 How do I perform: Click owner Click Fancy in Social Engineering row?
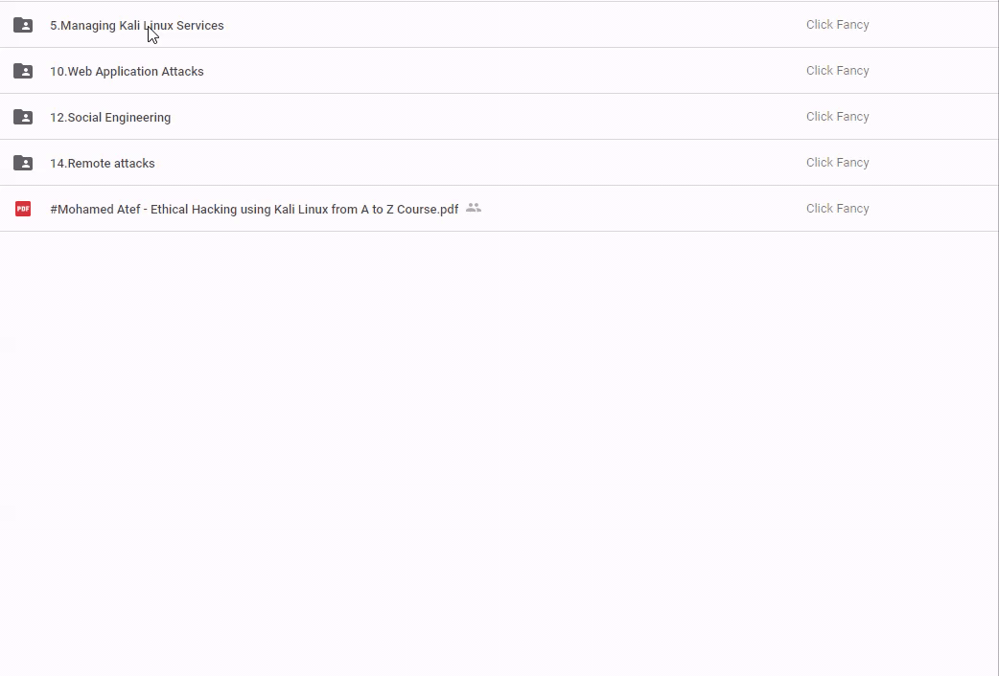click(x=837, y=117)
